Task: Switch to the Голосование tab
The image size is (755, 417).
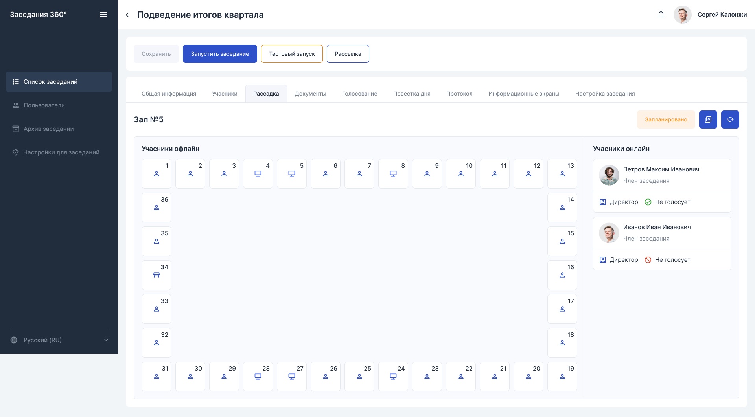Action: (x=360, y=94)
